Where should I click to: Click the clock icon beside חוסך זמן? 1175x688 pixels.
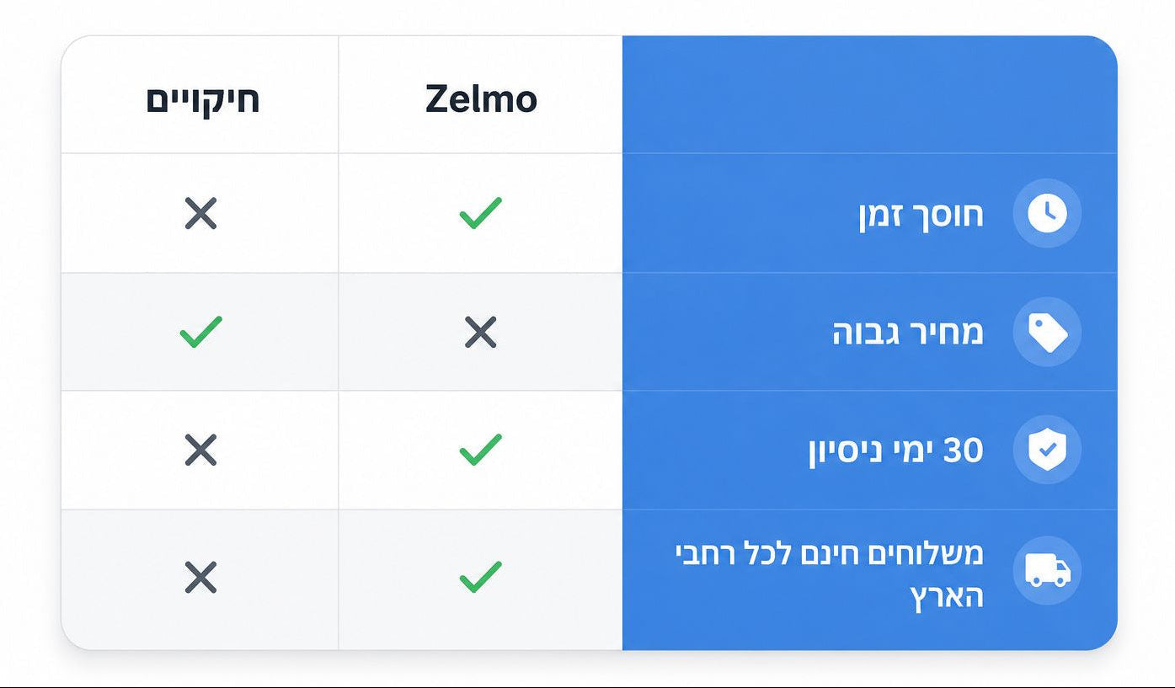click(x=1047, y=214)
